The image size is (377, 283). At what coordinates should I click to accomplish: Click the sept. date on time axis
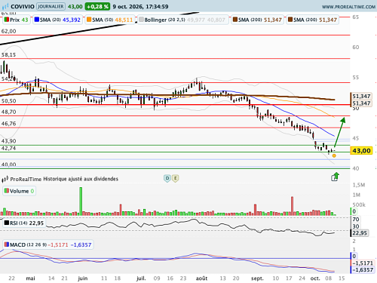[257, 278]
